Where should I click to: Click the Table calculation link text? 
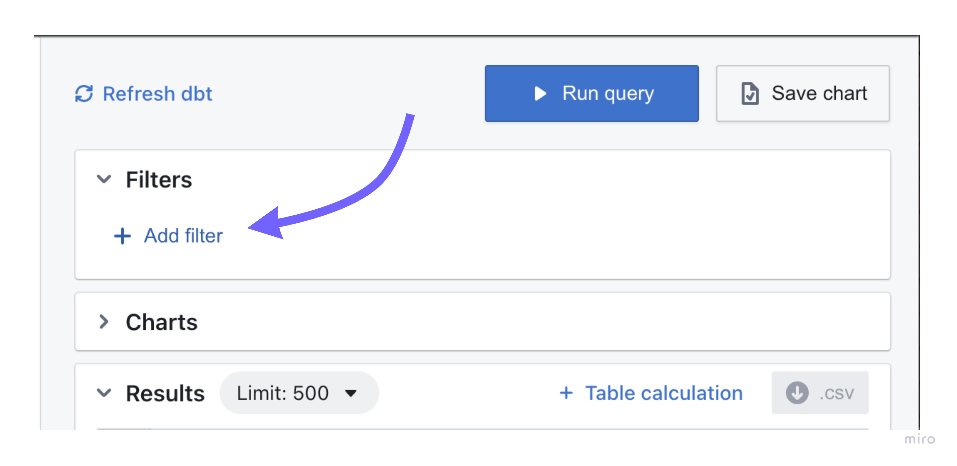click(x=664, y=393)
